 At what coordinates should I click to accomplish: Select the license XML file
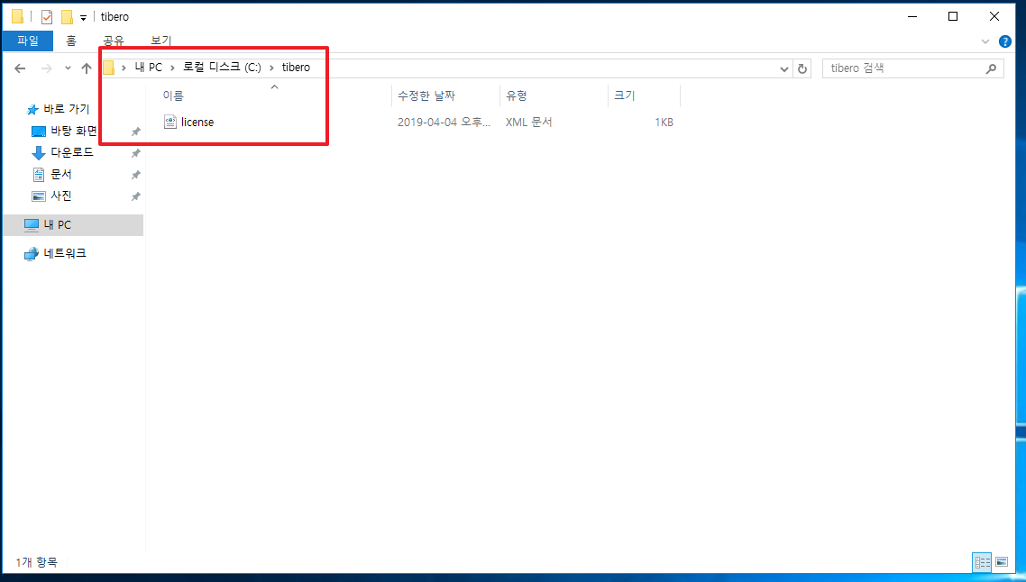click(x=197, y=122)
